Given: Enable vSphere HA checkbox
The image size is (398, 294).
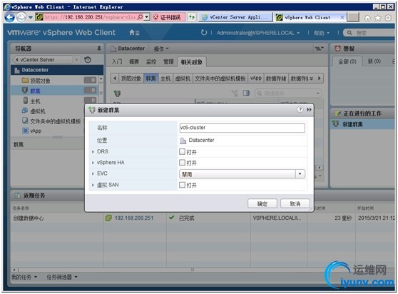Looking at the screenshot, I should coord(182,163).
